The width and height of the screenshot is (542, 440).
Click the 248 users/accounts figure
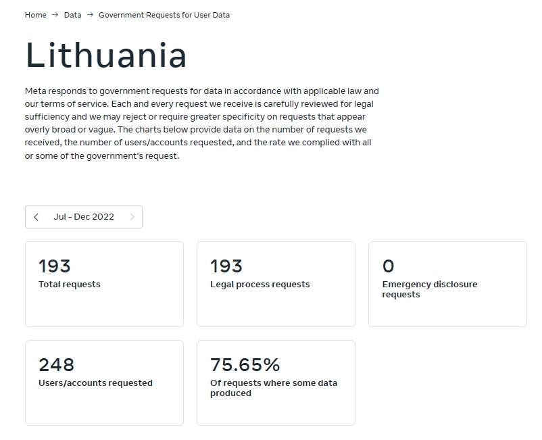pos(56,365)
